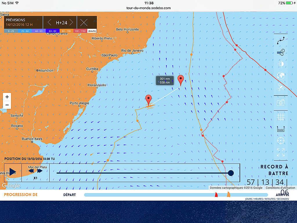Click the orange sail marker on progress bar

[229, 194]
